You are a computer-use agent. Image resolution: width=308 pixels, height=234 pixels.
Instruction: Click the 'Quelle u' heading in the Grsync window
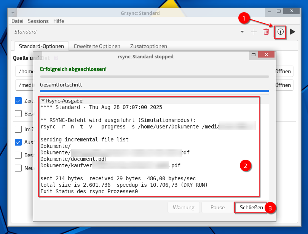pos(23,58)
